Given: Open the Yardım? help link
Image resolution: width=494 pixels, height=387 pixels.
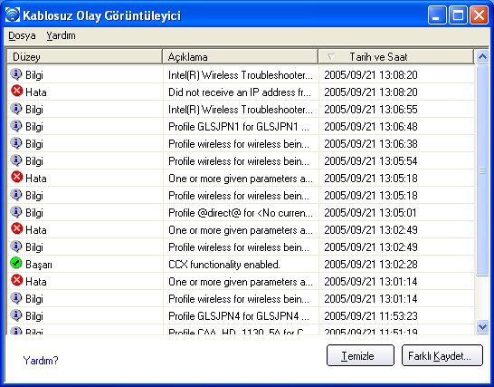Looking at the screenshot, I should click(x=41, y=360).
